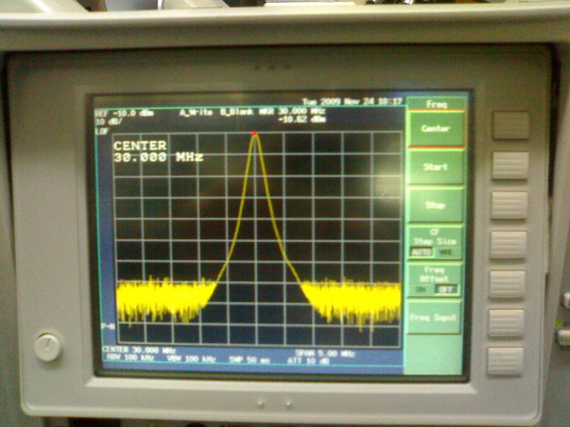Click the VBW 100 kHz readout

tap(191, 359)
